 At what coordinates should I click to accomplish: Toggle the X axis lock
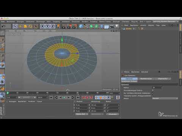click(42, 26)
